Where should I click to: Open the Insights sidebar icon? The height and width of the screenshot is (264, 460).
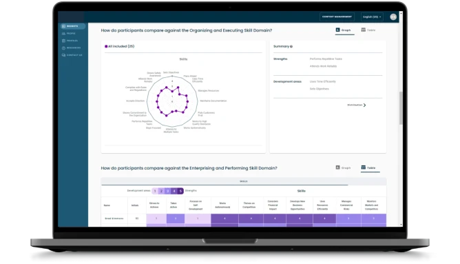tap(63, 26)
